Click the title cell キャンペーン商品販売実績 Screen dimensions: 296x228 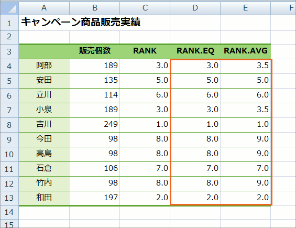pyautogui.click(x=81, y=23)
